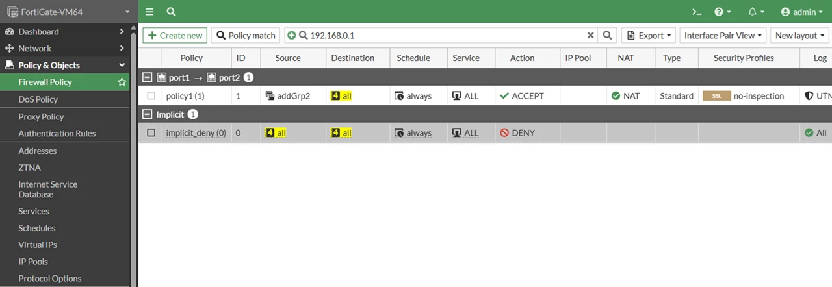Click the policy search input field
The height and width of the screenshot is (287, 832).
(447, 36)
